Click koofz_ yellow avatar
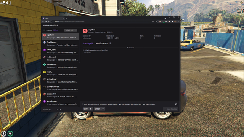The width and height of the screenshot is (244, 137). click(45, 72)
